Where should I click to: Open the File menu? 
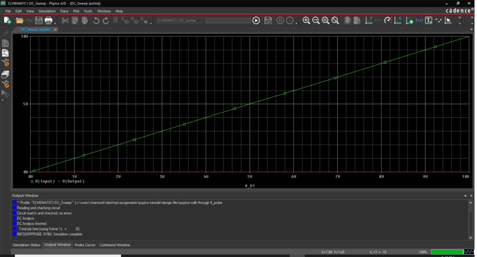coord(8,11)
